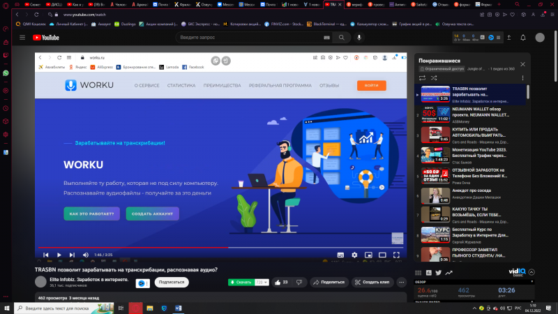Open FINVIZ.com bookmark
Screen dimensions: 558x314
click(284, 24)
